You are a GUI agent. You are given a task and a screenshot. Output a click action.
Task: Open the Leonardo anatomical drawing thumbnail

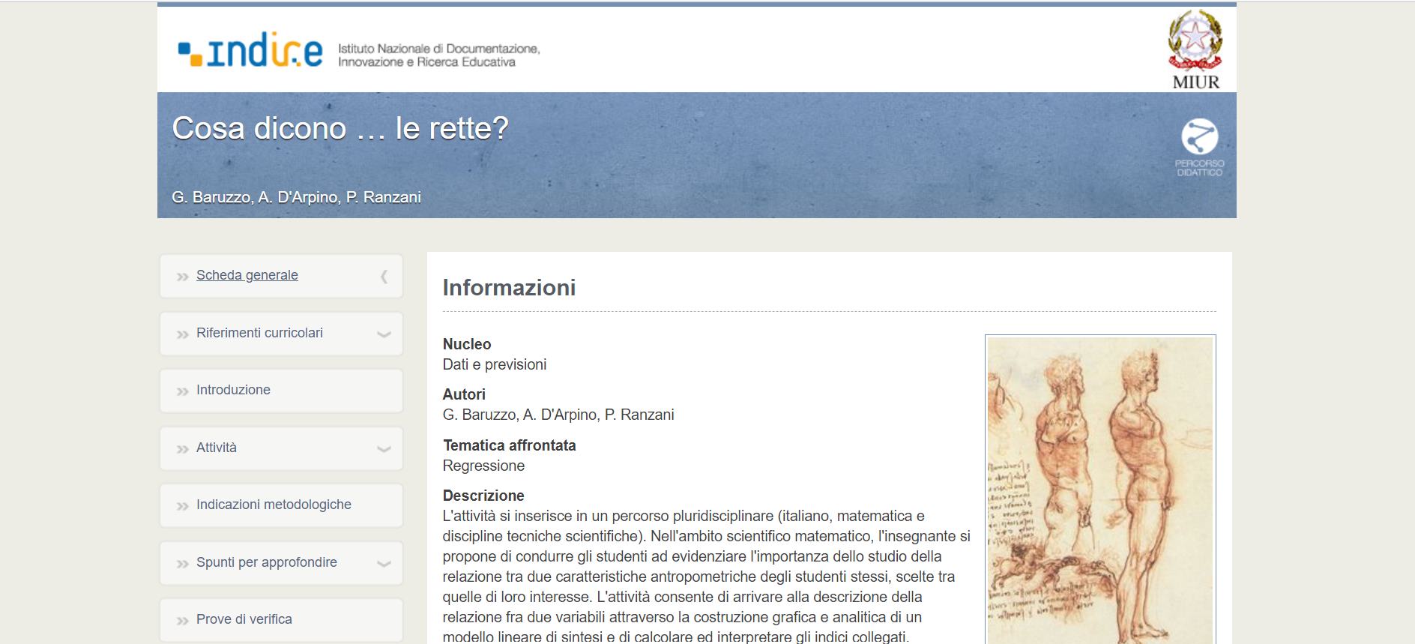[1099, 489]
